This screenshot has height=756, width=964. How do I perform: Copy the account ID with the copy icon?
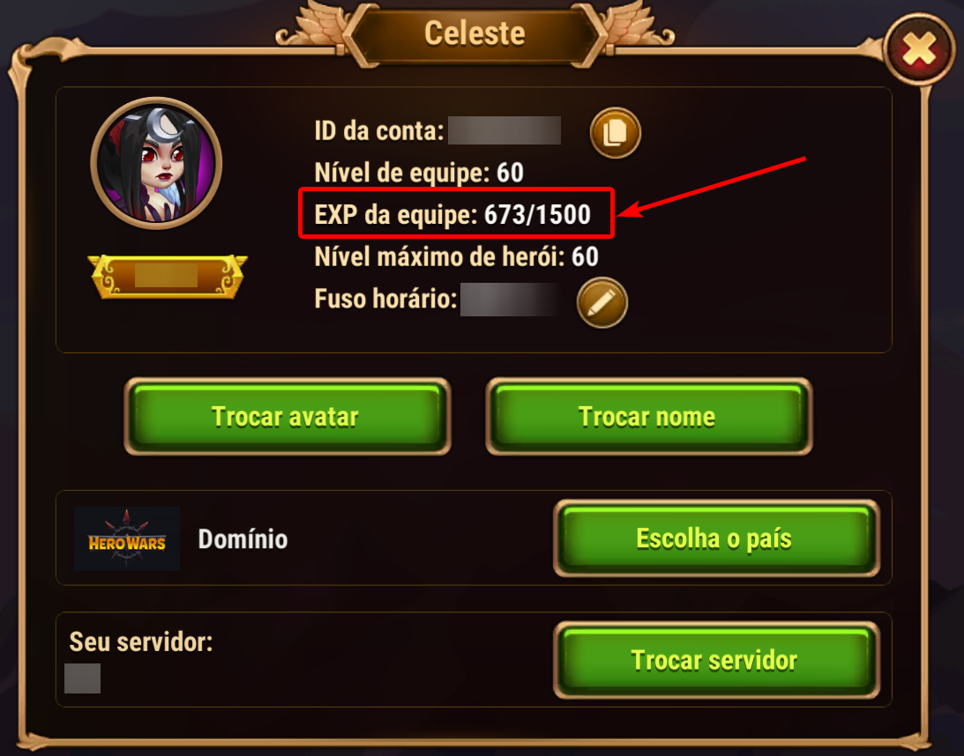coord(615,133)
